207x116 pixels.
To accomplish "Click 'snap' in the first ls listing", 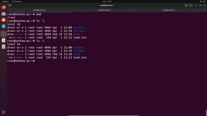I will (x=77, y=34).
